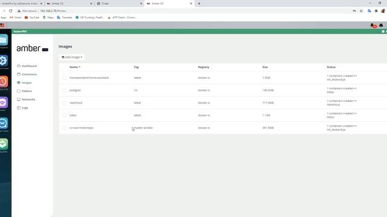The height and width of the screenshot is (217, 387).
Task: Close the active Amber OS tab
Action: click(191, 4)
